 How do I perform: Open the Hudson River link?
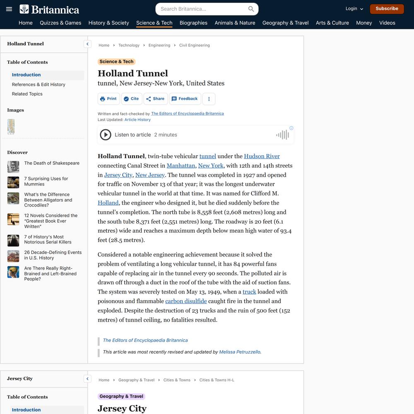coord(262,156)
